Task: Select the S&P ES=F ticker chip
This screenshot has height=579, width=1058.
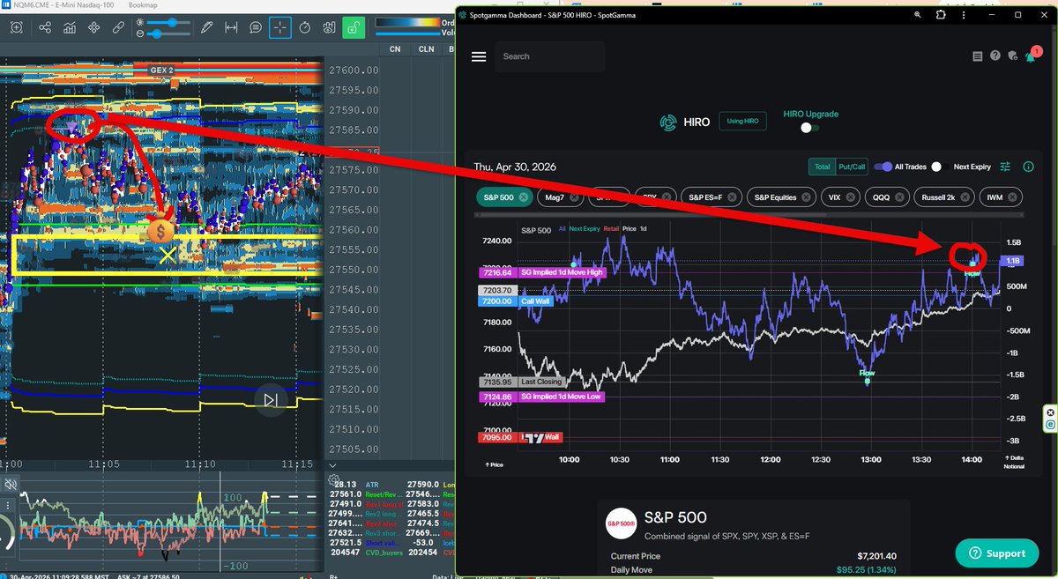Action: [x=710, y=197]
